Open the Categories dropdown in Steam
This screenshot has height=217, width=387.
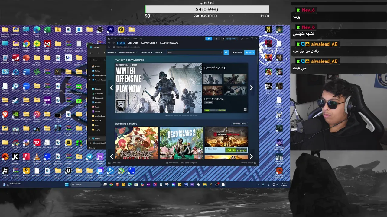[146, 52]
